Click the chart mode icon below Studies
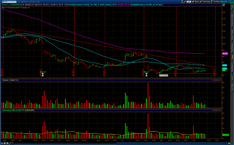Screen dimensions: 234x145 tap(224, 5)
